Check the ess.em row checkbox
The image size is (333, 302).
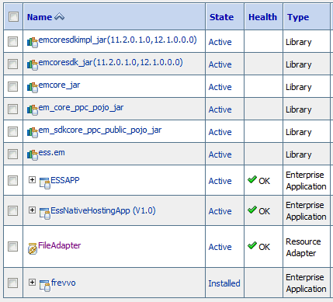pos(13,154)
